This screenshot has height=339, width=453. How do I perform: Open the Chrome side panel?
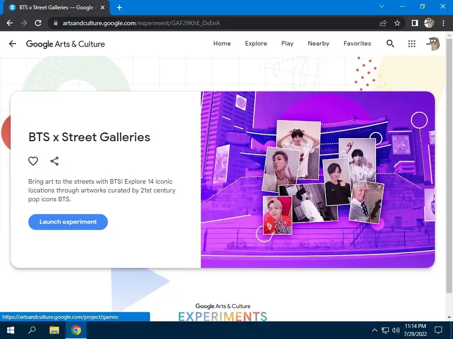415,23
